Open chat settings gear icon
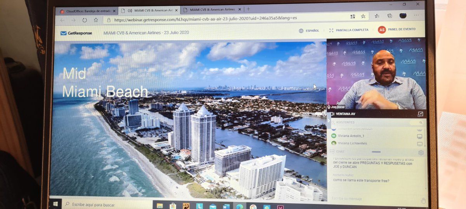Screen dimensions: 466x209 click(421, 153)
